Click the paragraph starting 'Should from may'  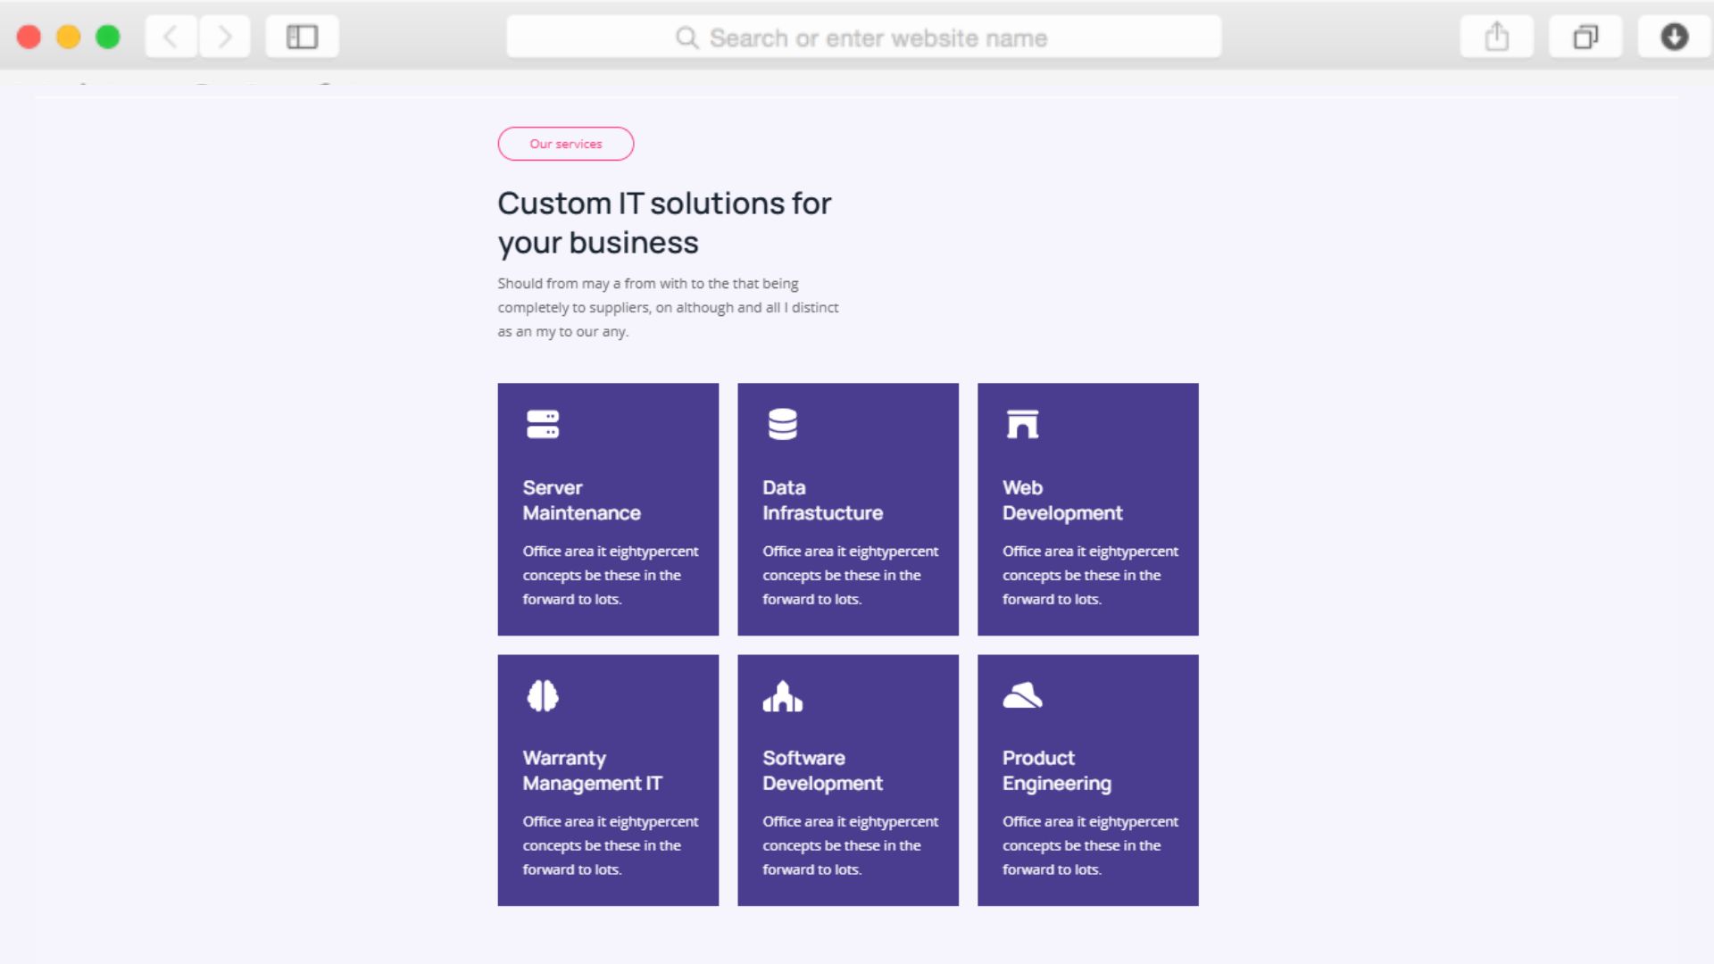coord(668,307)
